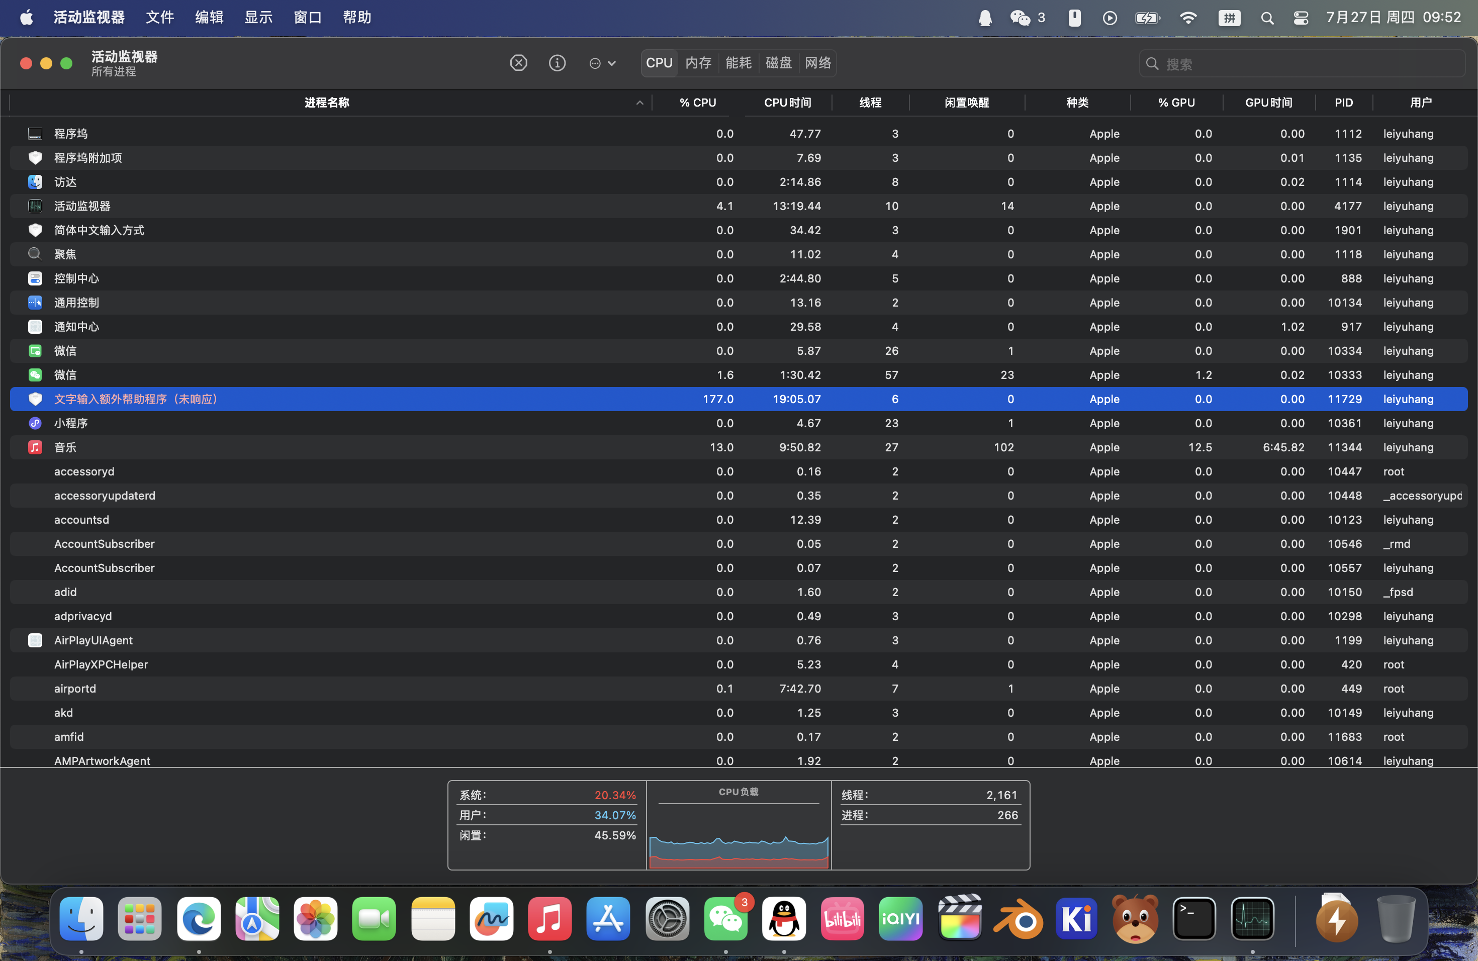Open the 窗口 menu in menu bar

point(307,18)
